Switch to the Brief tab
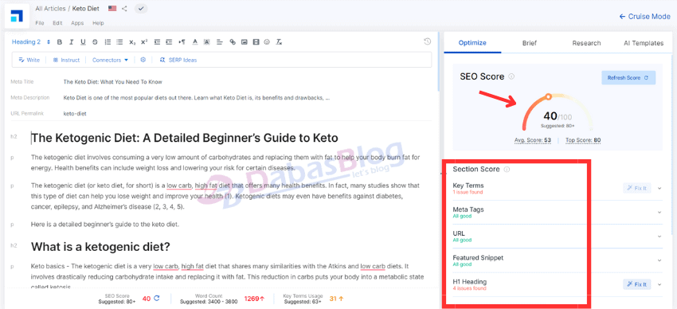This screenshot has width=677, height=309. 530,43
